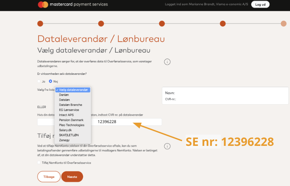Choose 'Vælg dataleverandør' in dropdown list
This screenshot has height=186, width=290.
click(x=73, y=90)
